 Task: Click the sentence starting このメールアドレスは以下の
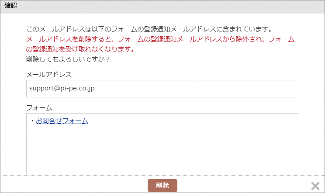pyautogui.click(x=149, y=29)
